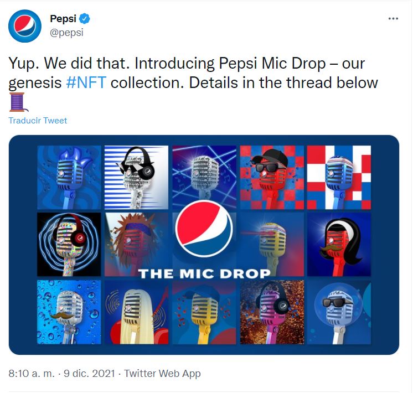This screenshot has height=393, width=413.
Task: Select the silver mic with mustache
Action: click(69, 312)
